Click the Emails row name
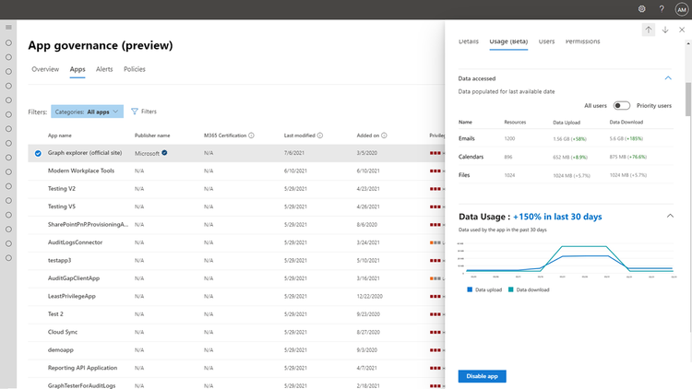The image size is (692, 389). tap(467, 138)
